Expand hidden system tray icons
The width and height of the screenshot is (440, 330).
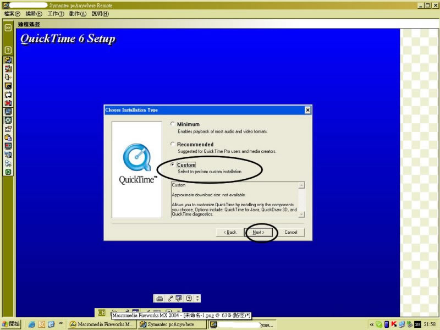[372, 324]
